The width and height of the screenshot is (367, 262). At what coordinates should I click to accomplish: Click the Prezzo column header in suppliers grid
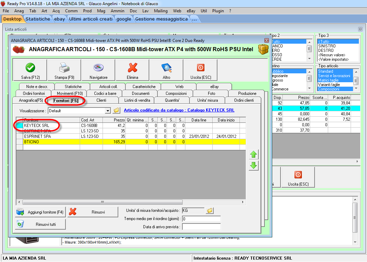click(114, 120)
